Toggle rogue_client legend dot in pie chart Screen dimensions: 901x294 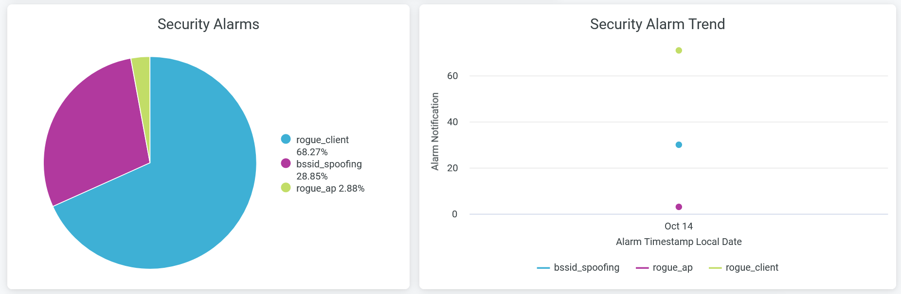tap(286, 139)
